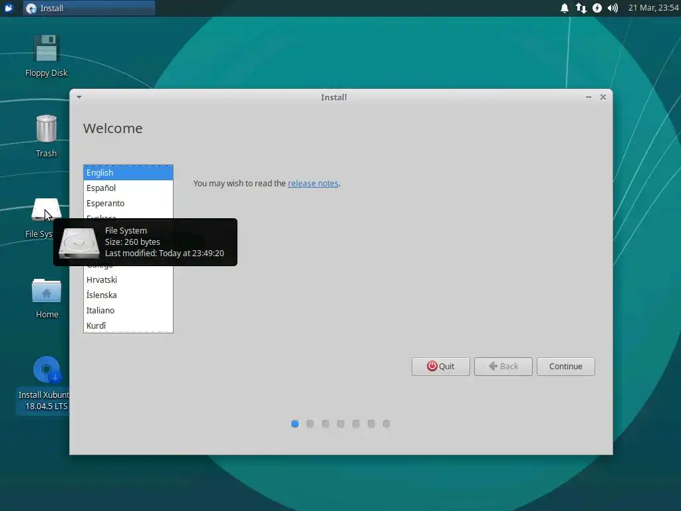Select English in the language list

pos(128,172)
